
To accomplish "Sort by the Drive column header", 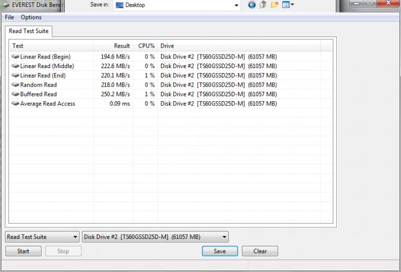I will click(239, 46).
